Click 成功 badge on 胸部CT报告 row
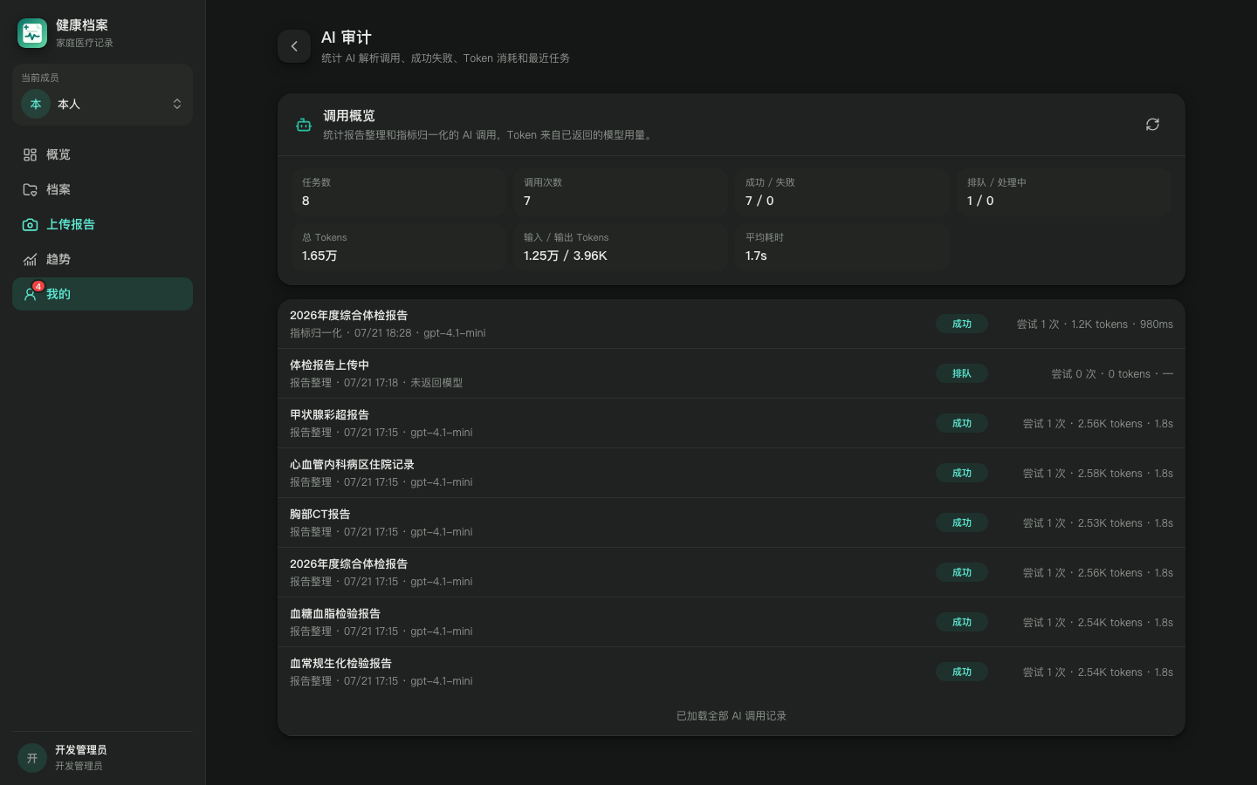Screen dimensions: 1257x785 pos(962,522)
